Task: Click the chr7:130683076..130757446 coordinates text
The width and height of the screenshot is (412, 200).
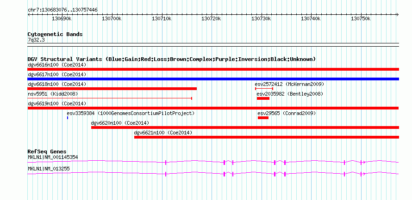Action: pos(62,10)
